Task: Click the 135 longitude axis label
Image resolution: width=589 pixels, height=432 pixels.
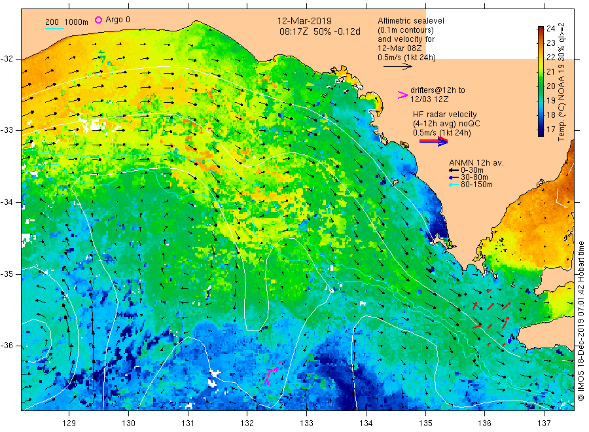Action: (x=425, y=423)
